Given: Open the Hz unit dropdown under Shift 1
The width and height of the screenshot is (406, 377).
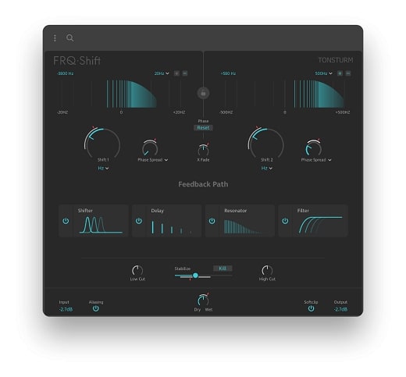Looking at the screenshot, I should click(x=103, y=168).
